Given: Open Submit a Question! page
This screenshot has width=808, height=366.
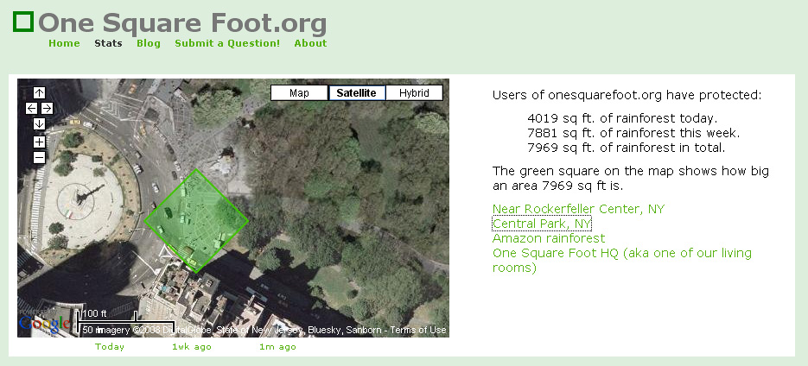Looking at the screenshot, I should (227, 43).
